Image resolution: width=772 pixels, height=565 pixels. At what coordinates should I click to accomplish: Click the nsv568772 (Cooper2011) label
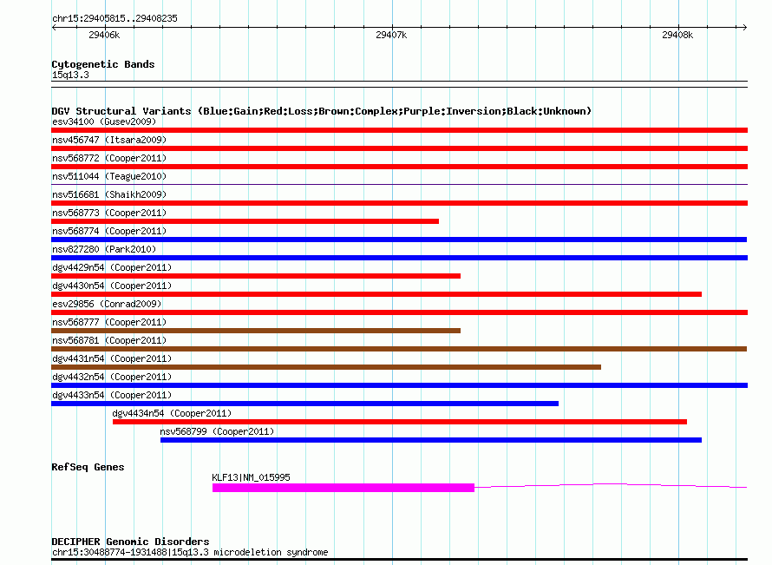click(x=109, y=158)
